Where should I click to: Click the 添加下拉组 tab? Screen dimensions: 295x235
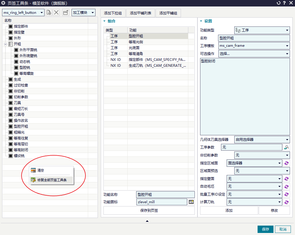tap(113, 13)
